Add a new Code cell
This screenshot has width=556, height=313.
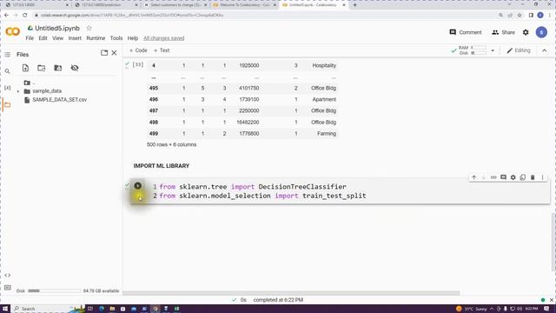tap(138, 50)
